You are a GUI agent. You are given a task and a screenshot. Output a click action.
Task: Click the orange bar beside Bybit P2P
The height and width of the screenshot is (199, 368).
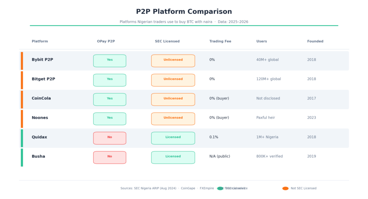click(22, 61)
